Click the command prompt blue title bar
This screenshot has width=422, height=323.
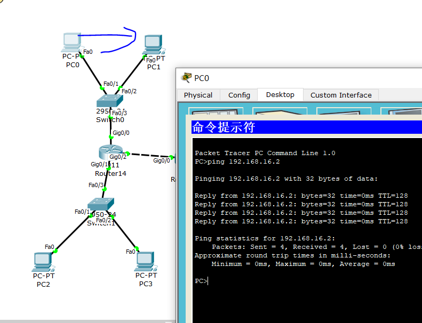click(x=307, y=127)
